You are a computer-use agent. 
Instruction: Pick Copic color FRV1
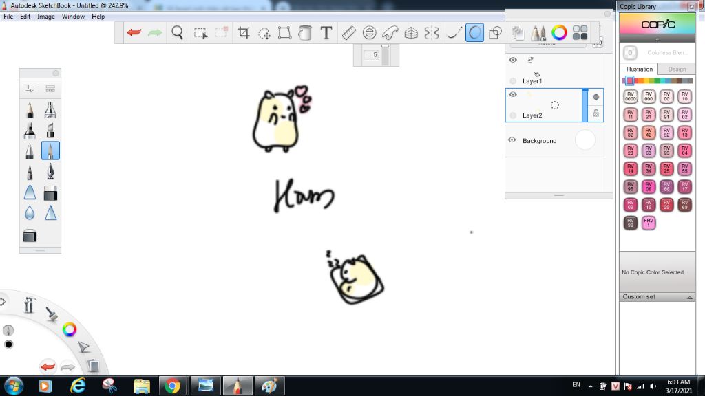(649, 222)
